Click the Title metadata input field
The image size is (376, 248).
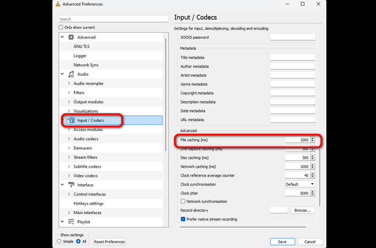point(292,57)
